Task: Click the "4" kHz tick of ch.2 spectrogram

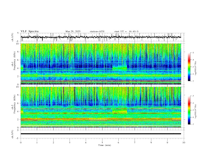Action: click(18, 111)
